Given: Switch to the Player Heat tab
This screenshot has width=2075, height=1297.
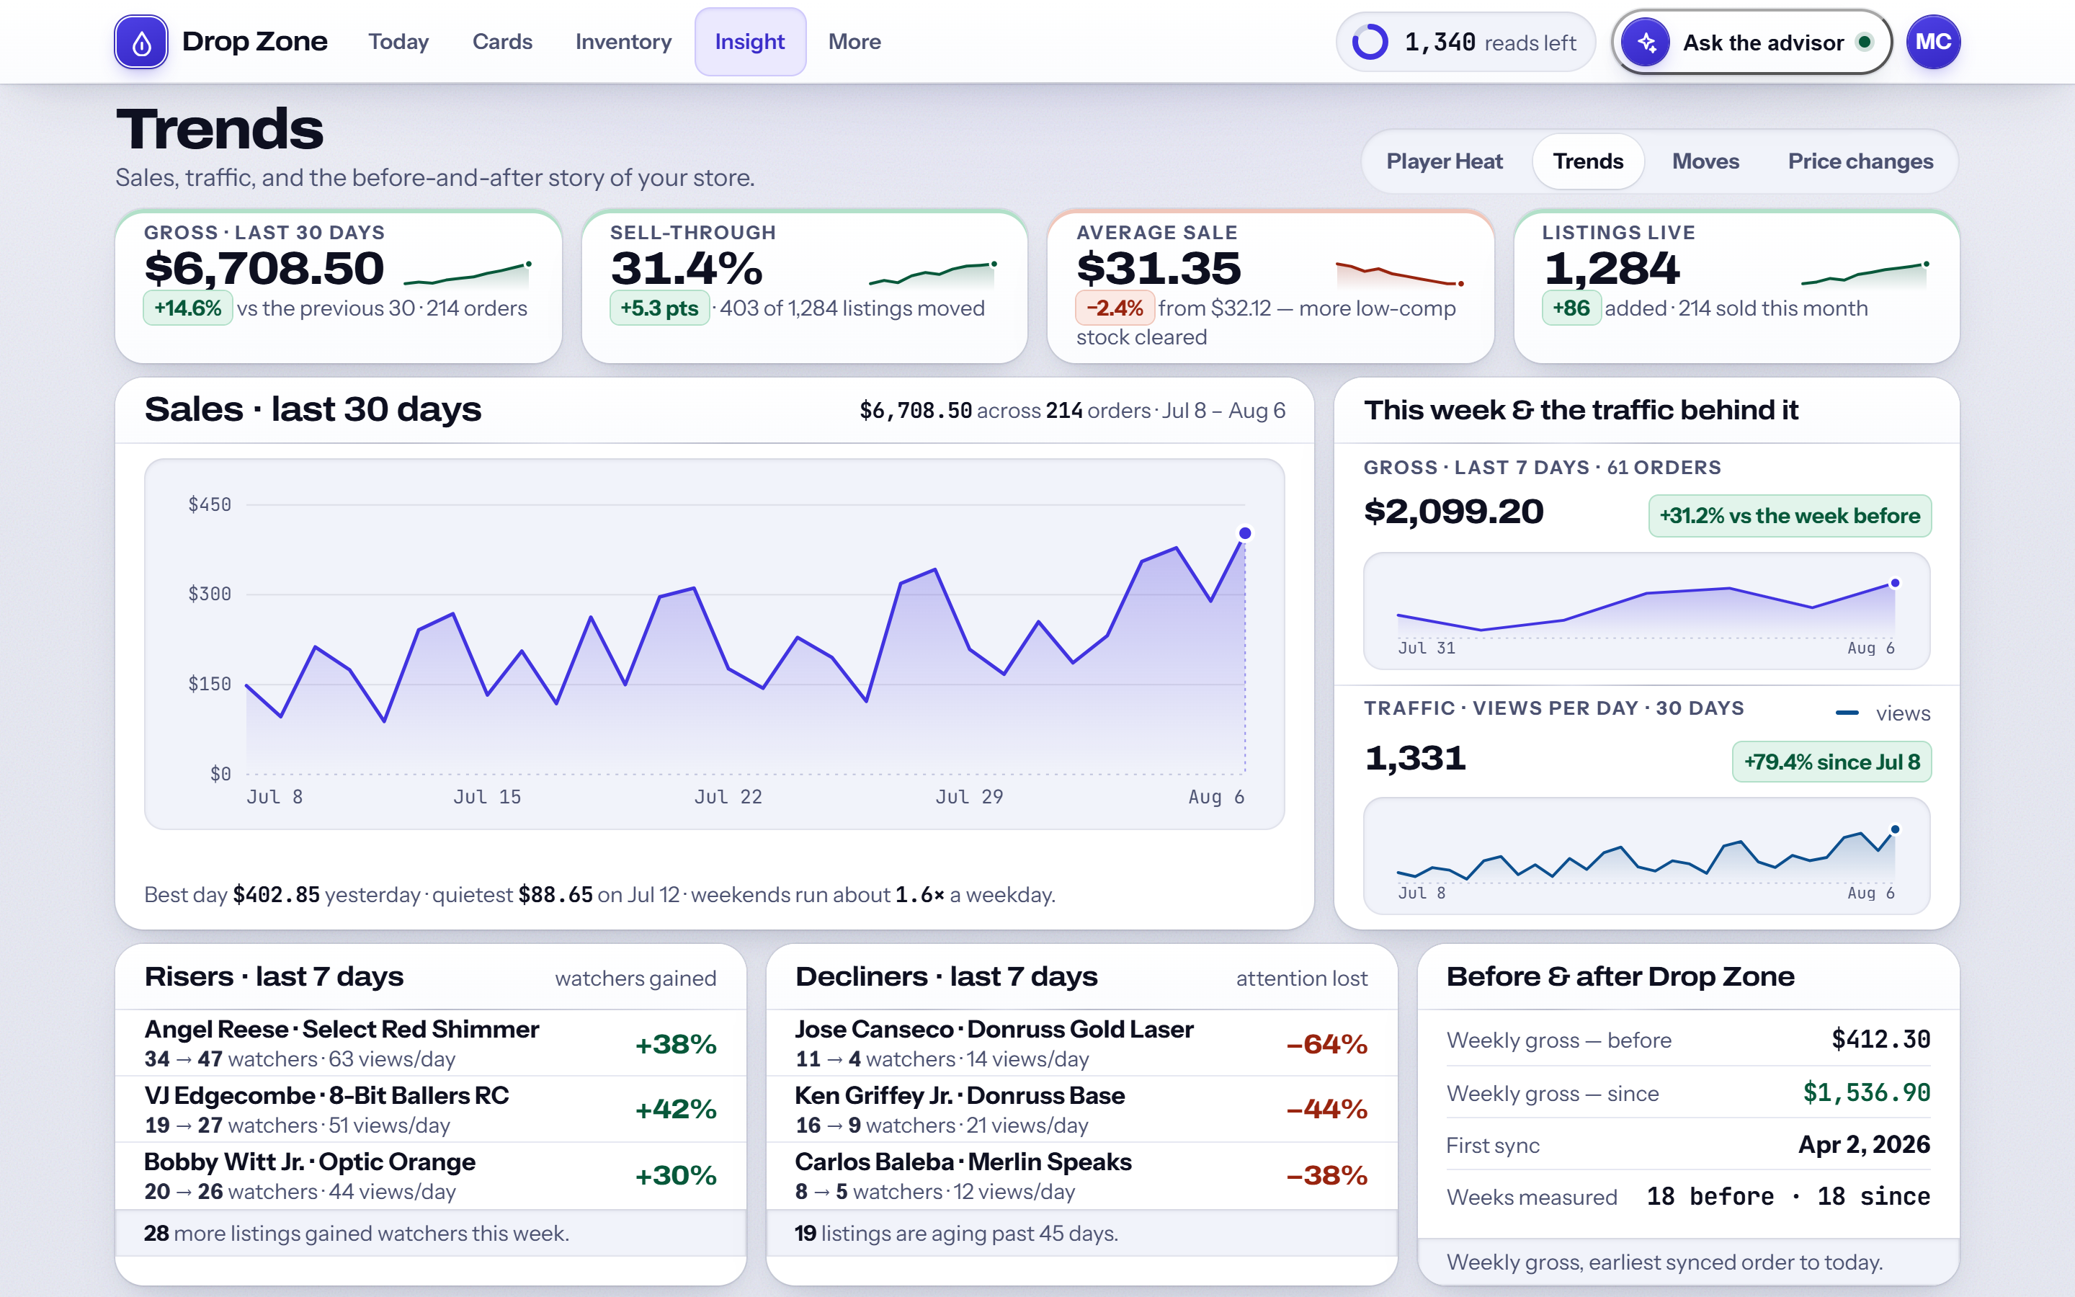Looking at the screenshot, I should (x=1444, y=161).
